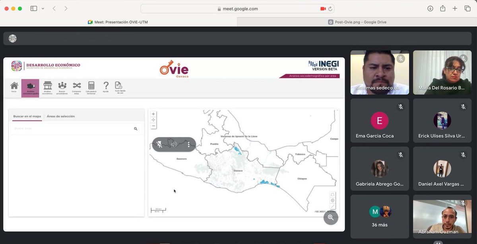Reload the page in Safari
This screenshot has height=244, width=477.
tap(331, 9)
